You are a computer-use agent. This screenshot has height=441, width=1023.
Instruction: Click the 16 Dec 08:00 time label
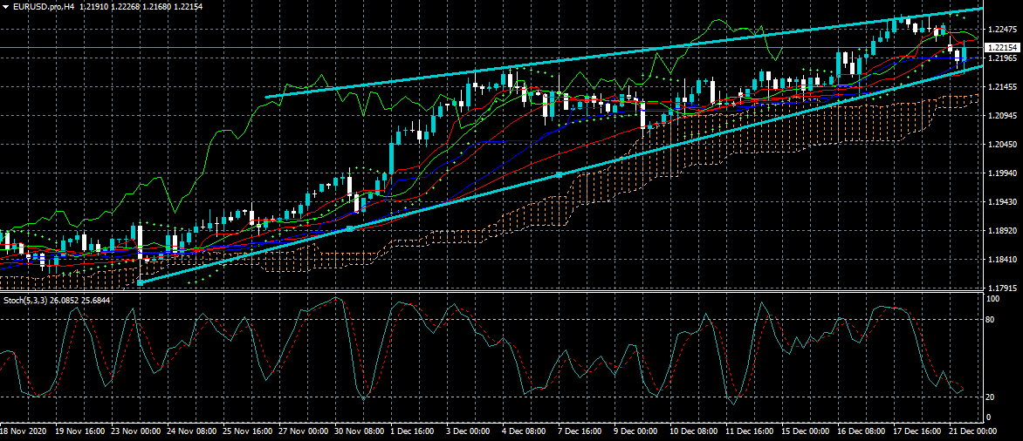coord(862,431)
